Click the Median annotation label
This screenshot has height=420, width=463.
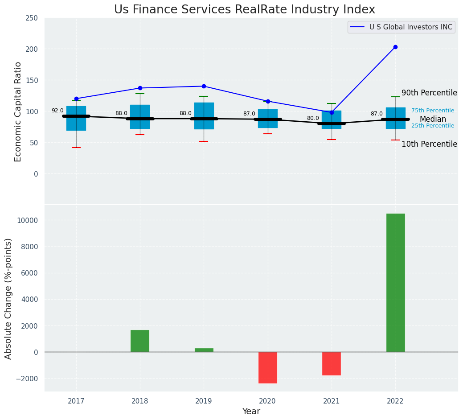[433, 119]
